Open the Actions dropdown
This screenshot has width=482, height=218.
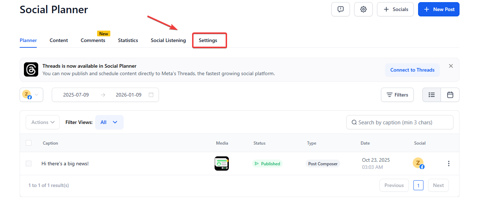tap(42, 122)
